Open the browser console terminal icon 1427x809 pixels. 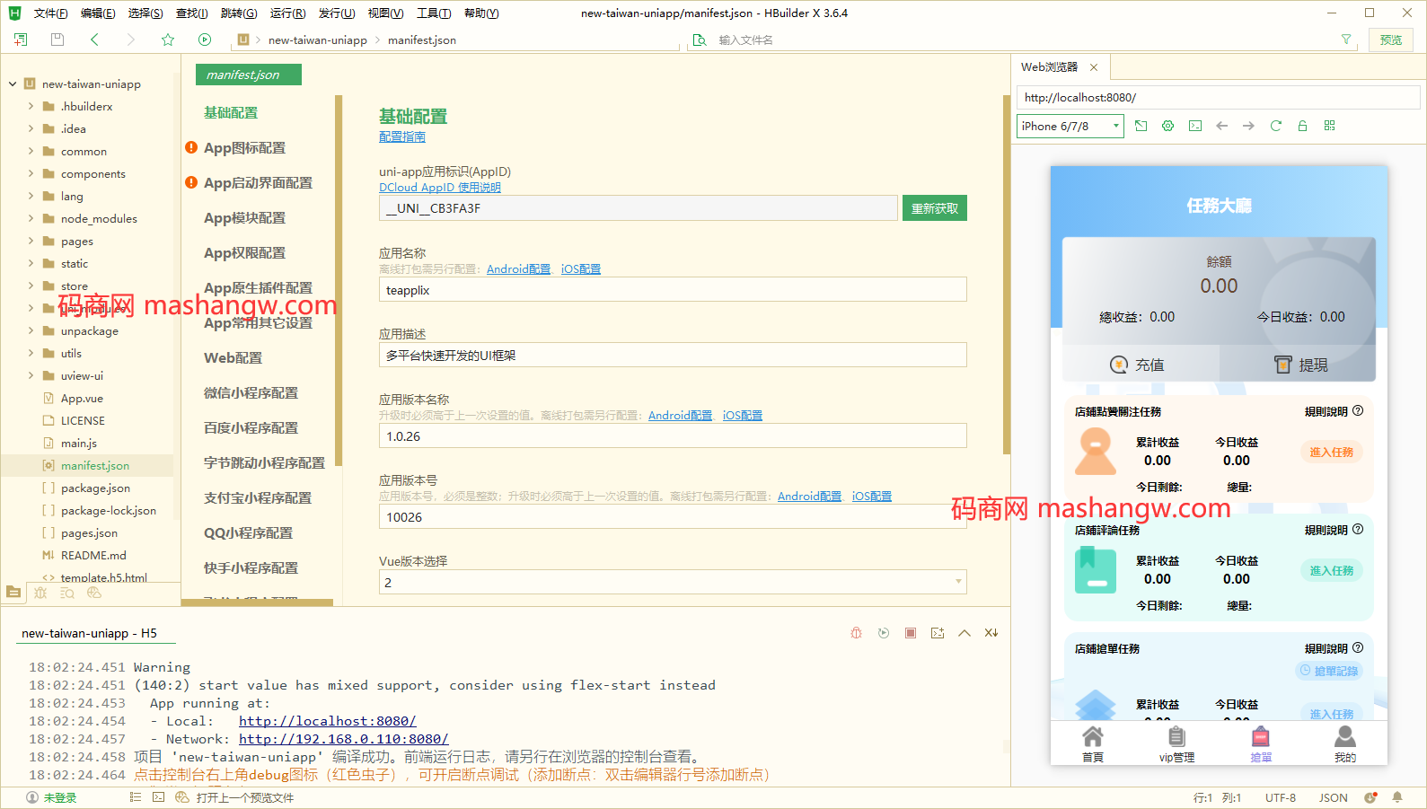coord(1194,126)
